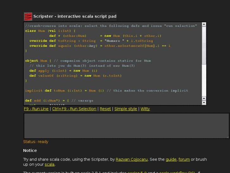Click the 'override def equals' line
The height and width of the screenshot is (173, 230).
point(100,46)
